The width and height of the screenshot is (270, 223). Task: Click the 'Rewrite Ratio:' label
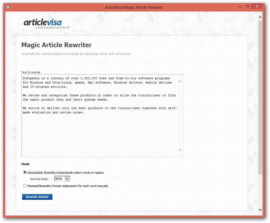(x=39, y=179)
